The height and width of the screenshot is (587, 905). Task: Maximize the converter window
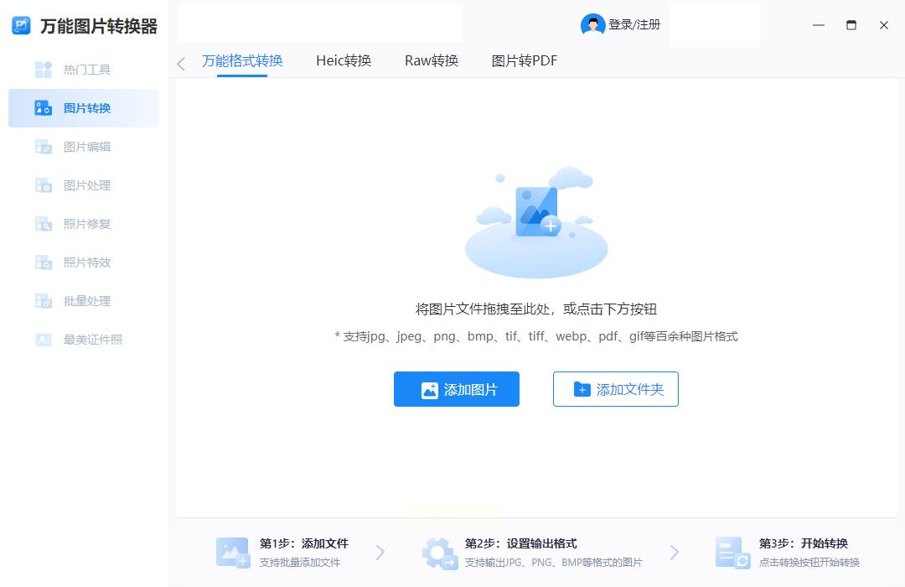click(851, 25)
